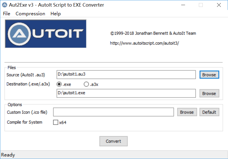The height and width of the screenshot is (159, 228).
Task: Click the Source script path field
Action: [x=126, y=75]
